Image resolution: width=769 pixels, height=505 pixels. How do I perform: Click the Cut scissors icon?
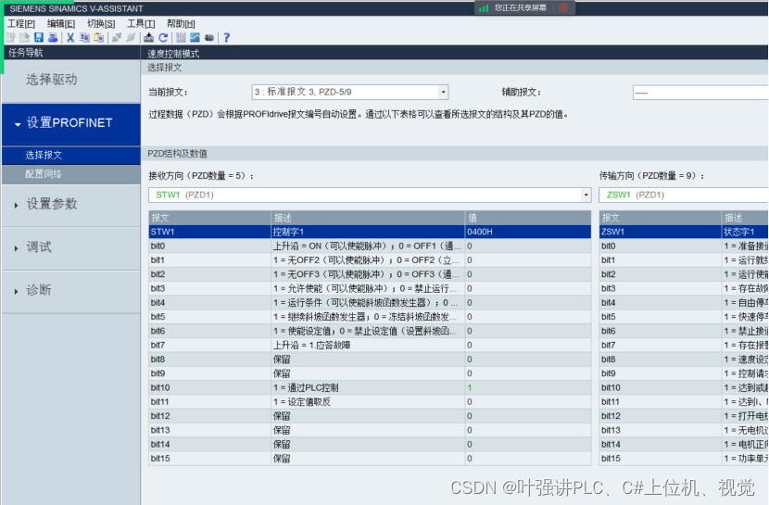tap(70, 38)
